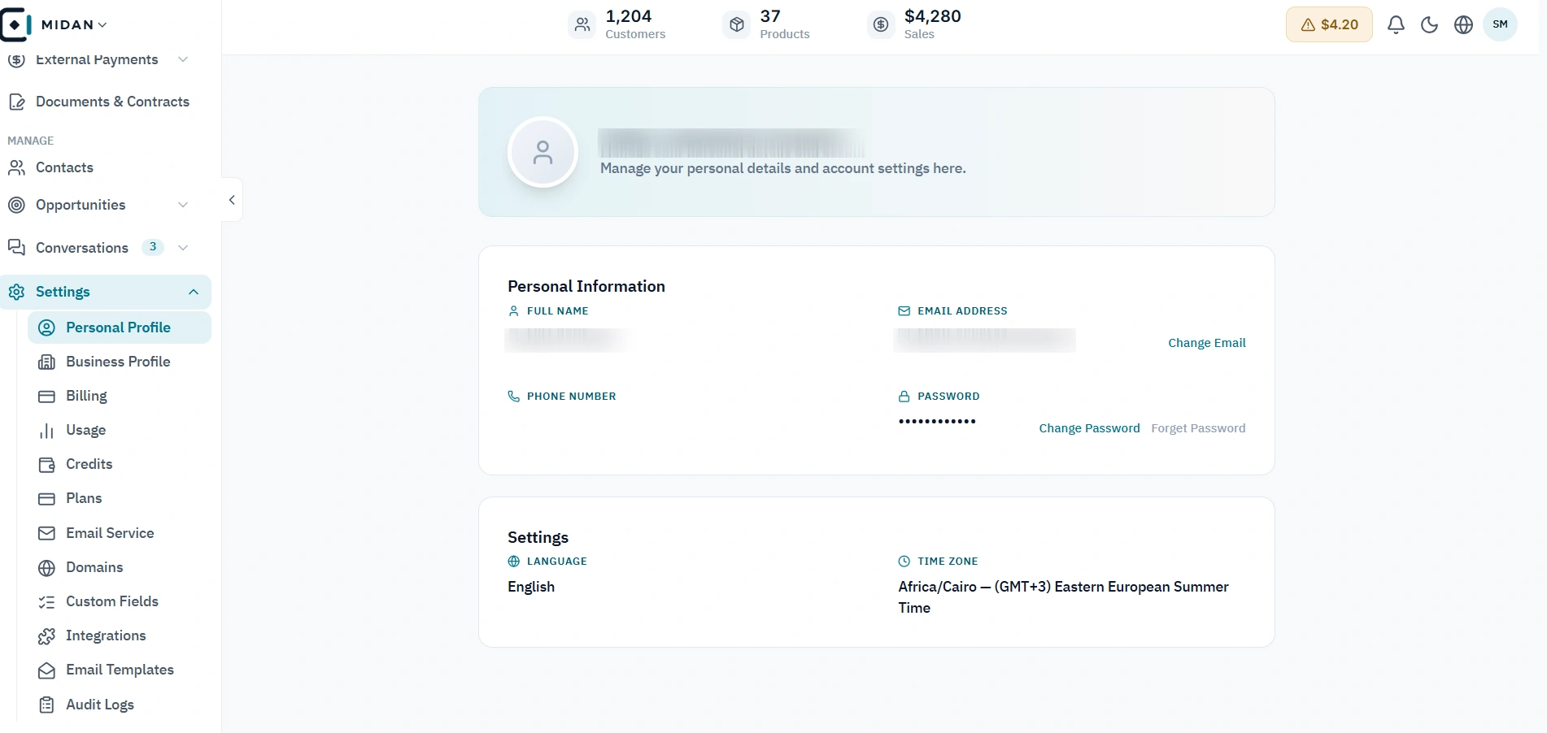Click the Change Email link
The width and height of the screenshot is (1547, 733).
(x=1207, y=343)
